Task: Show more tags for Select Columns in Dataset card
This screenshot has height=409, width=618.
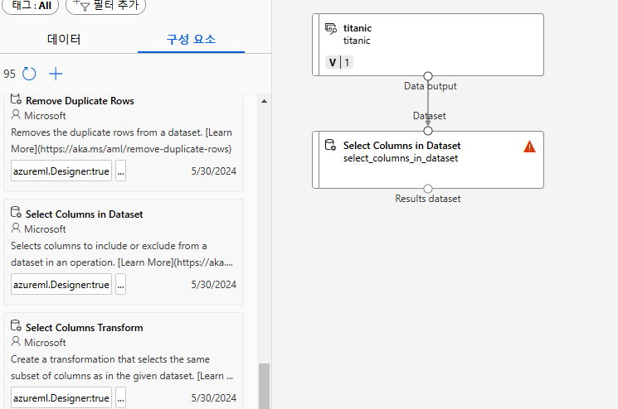Action: click(x=120, y=284)
